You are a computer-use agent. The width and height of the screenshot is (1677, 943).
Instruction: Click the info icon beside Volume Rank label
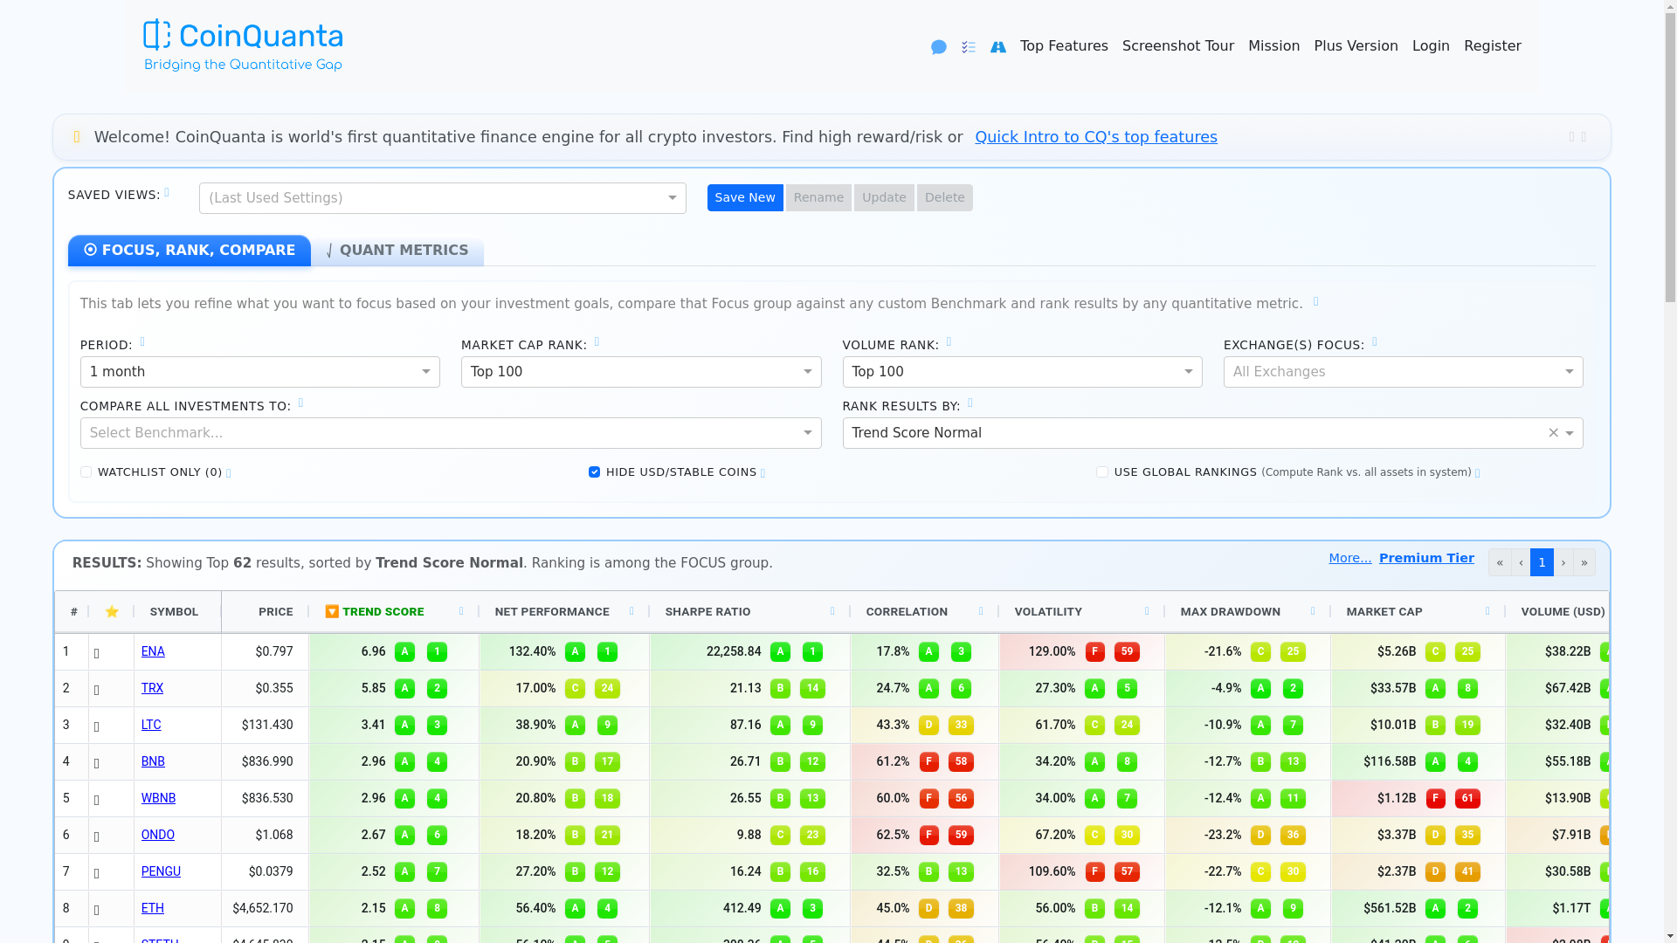pyautogui.click(x=949, y=342)
